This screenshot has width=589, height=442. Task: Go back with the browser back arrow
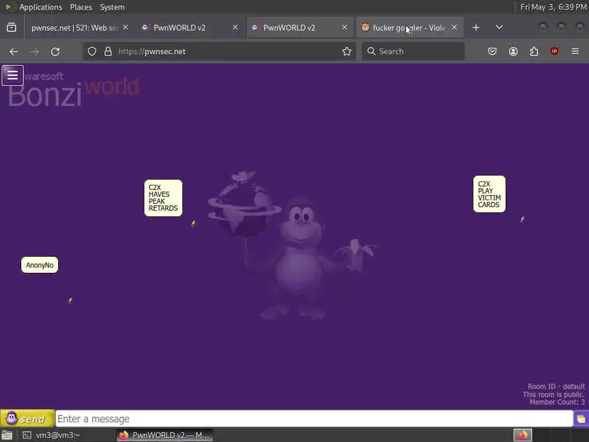pyautogui.click(x=14, y=51)
